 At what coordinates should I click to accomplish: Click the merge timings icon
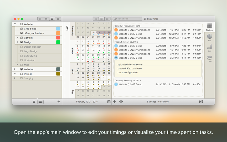121,102
